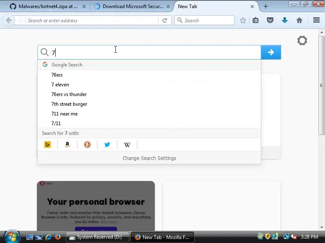The image size is (325, 243).
Task: Focus the address bar field
Action: (92, 21)
